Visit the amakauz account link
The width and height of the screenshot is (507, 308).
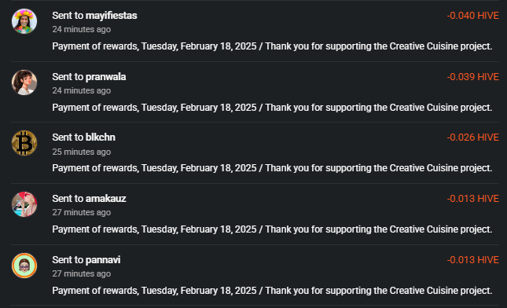tap(106, 199)
